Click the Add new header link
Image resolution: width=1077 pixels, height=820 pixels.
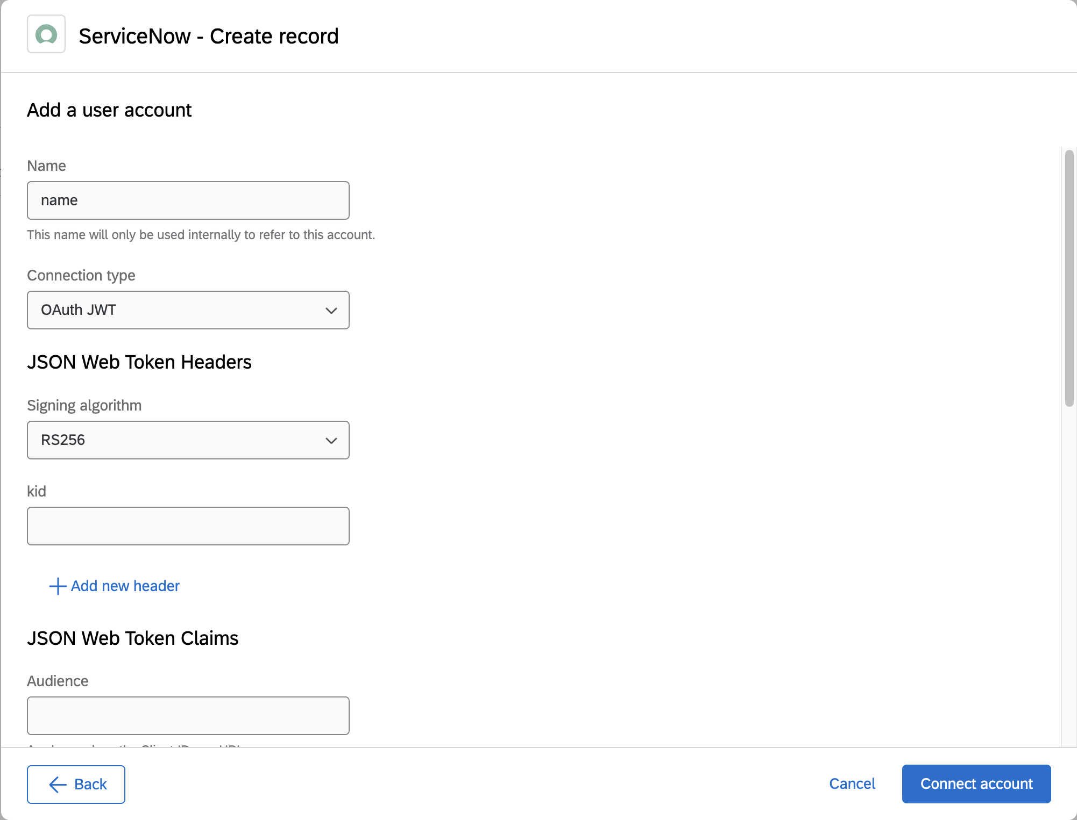(x=114, y=586)
